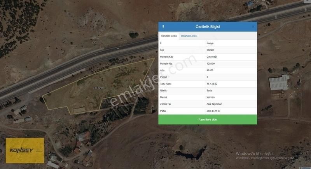Click the Mahalle No label
Viewport: 311px width, 169px height.
point(166,64)
